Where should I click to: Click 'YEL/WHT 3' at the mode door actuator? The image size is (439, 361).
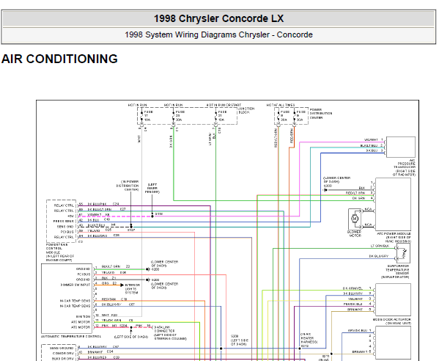pos(360,299)
